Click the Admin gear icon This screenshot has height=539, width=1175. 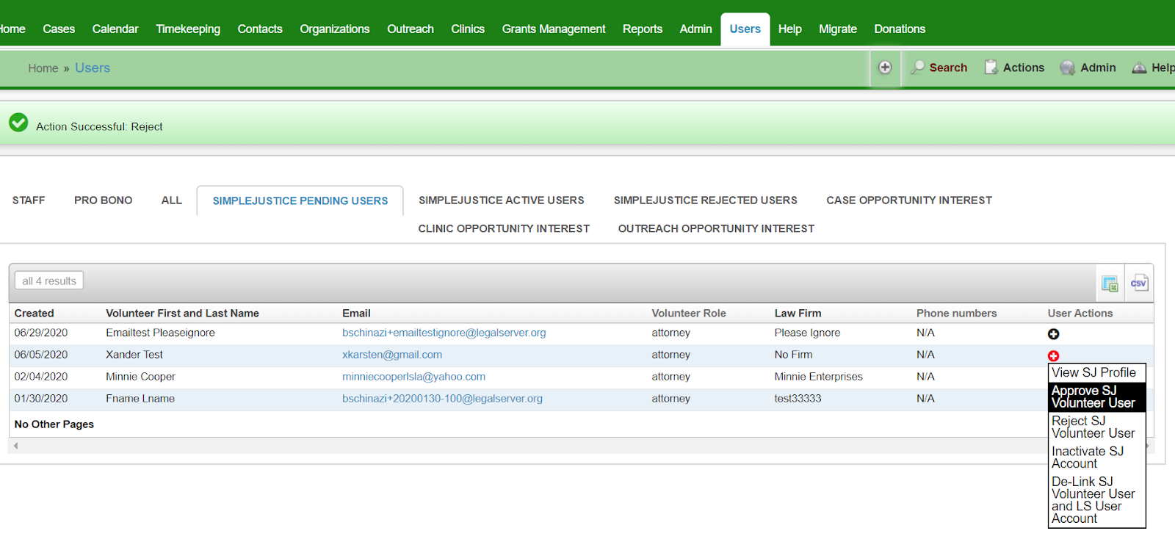point(1067,68)
